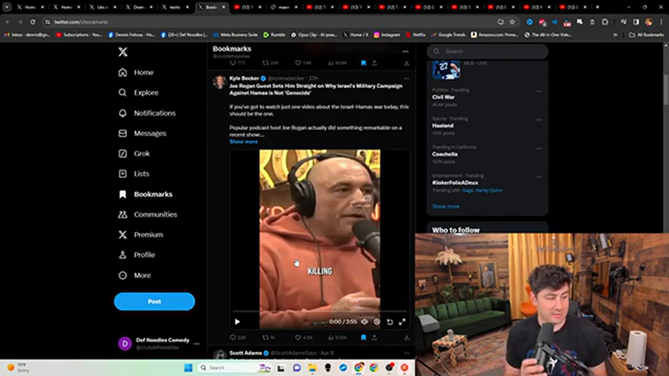Expand Joe Rogan video to fullscreen
This screenshot has width=669, height=376.
(x=402, y=322)
